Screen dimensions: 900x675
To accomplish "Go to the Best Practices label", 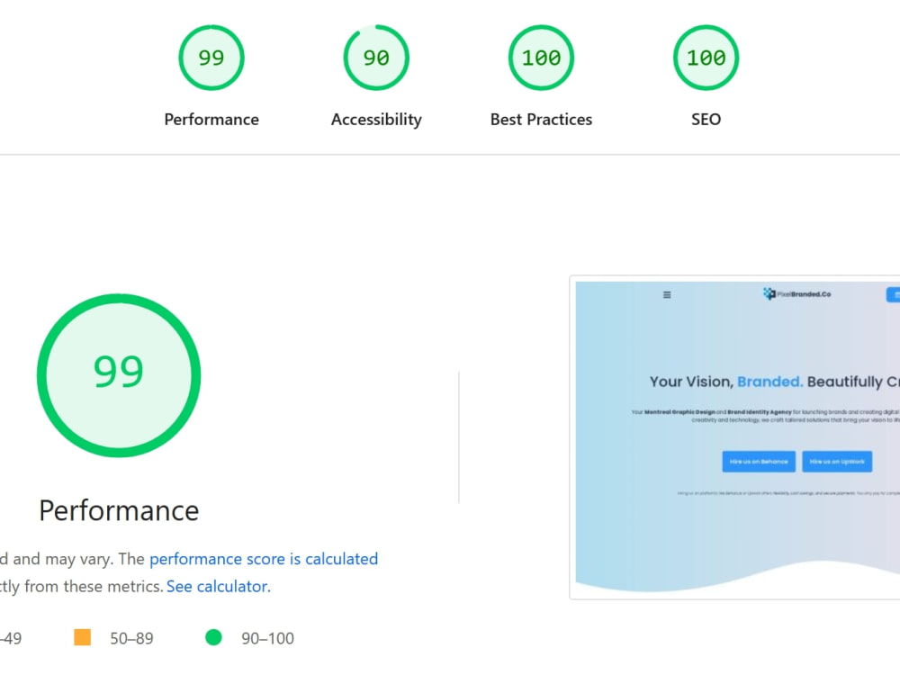I will [x=541, y=120].
